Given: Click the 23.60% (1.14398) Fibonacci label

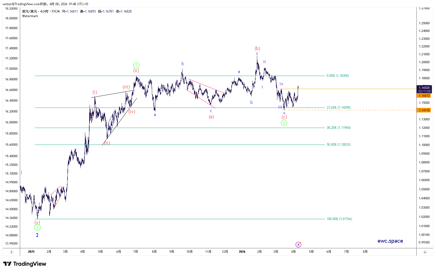Looking at the screenshot, I should [339, 108].
